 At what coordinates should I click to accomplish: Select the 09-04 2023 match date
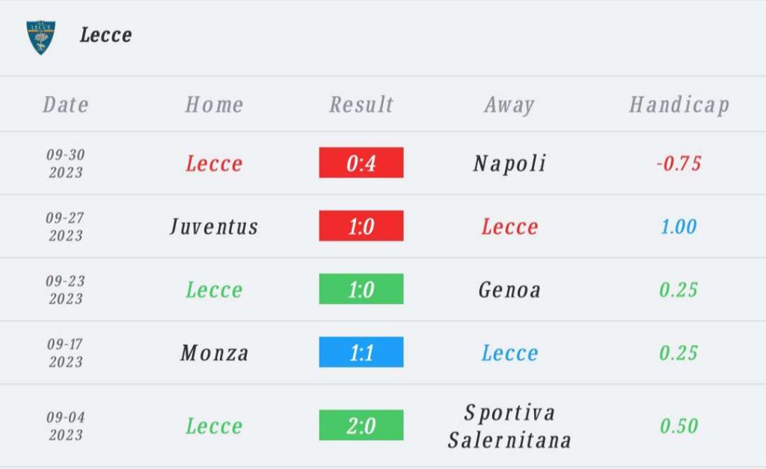tap(66, 426)
